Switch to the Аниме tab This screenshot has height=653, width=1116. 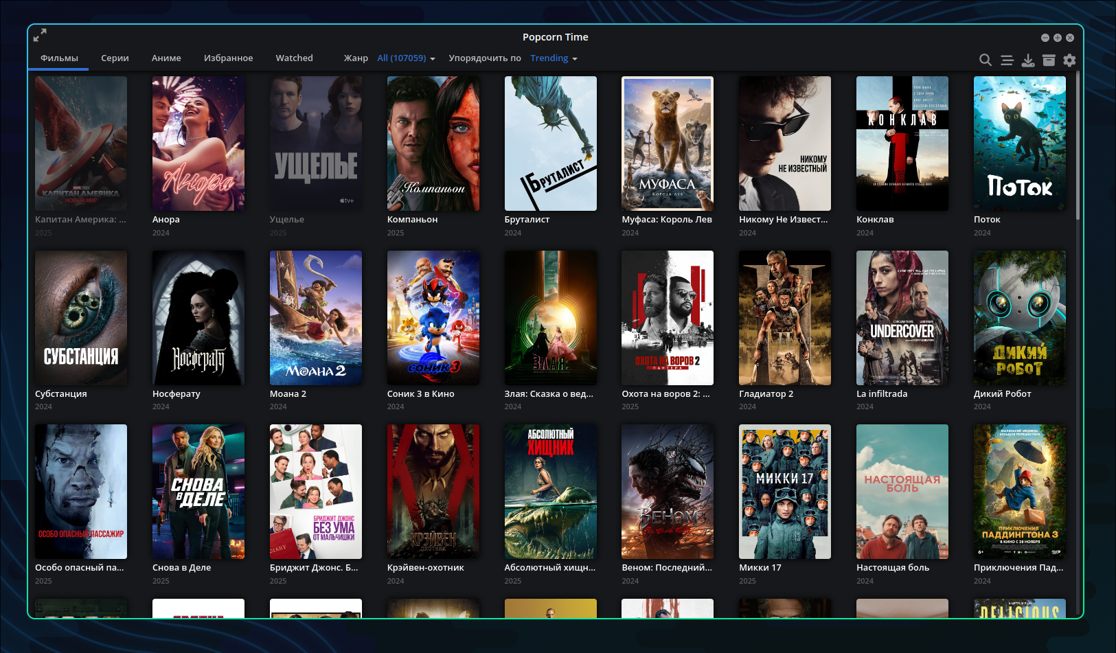tap(166, 58)
